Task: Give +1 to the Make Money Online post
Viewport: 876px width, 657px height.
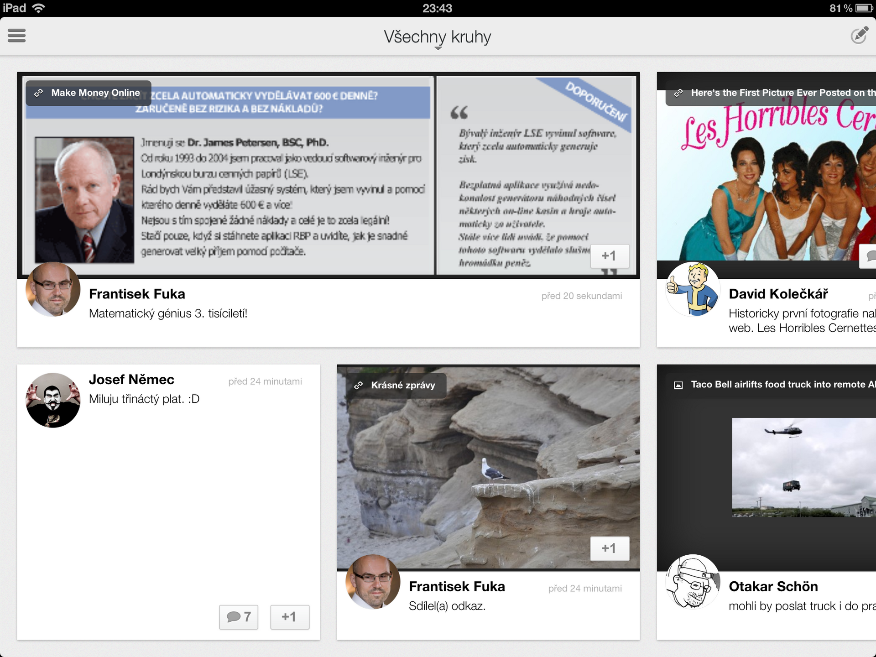Action: coord(610,256)
